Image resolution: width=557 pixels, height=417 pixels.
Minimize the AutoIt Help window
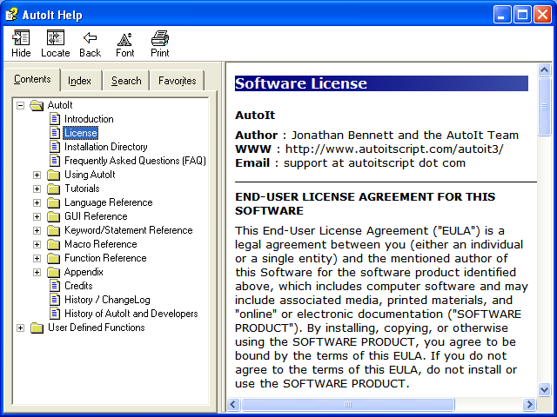(502, 15)
